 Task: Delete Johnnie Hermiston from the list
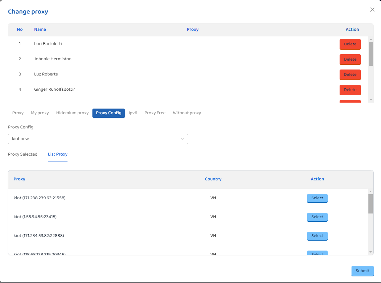[350, 59]
